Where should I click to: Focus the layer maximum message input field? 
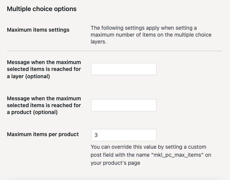pos(124,69)
